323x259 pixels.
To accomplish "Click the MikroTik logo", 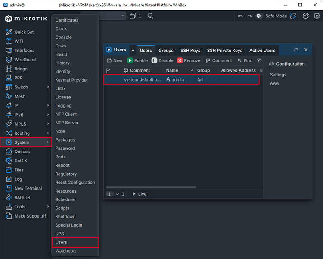I will pyautogui.click(x=26, y=19).
